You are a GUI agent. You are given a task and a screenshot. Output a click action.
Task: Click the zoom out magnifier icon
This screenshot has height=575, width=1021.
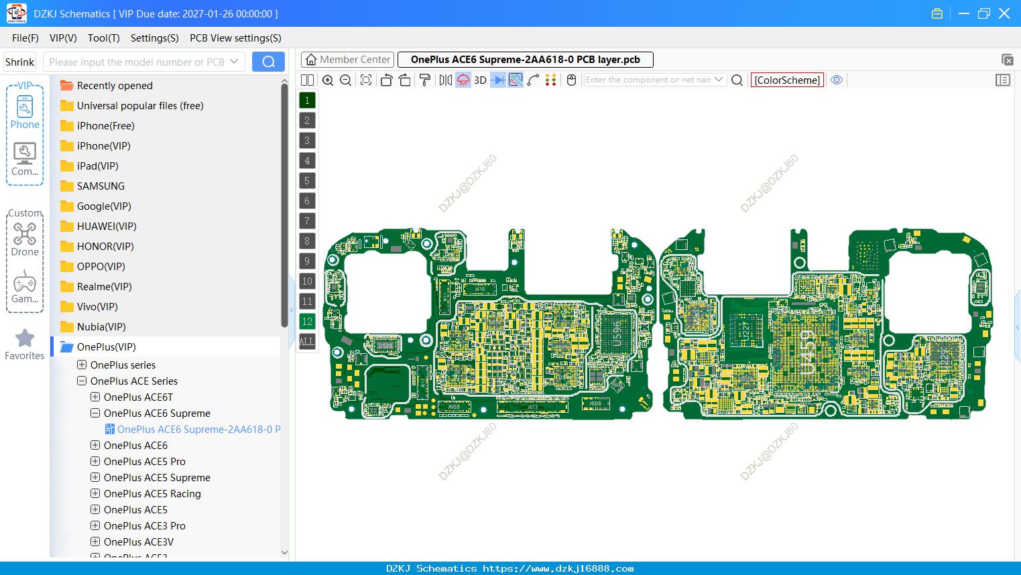tap(345, 80)
